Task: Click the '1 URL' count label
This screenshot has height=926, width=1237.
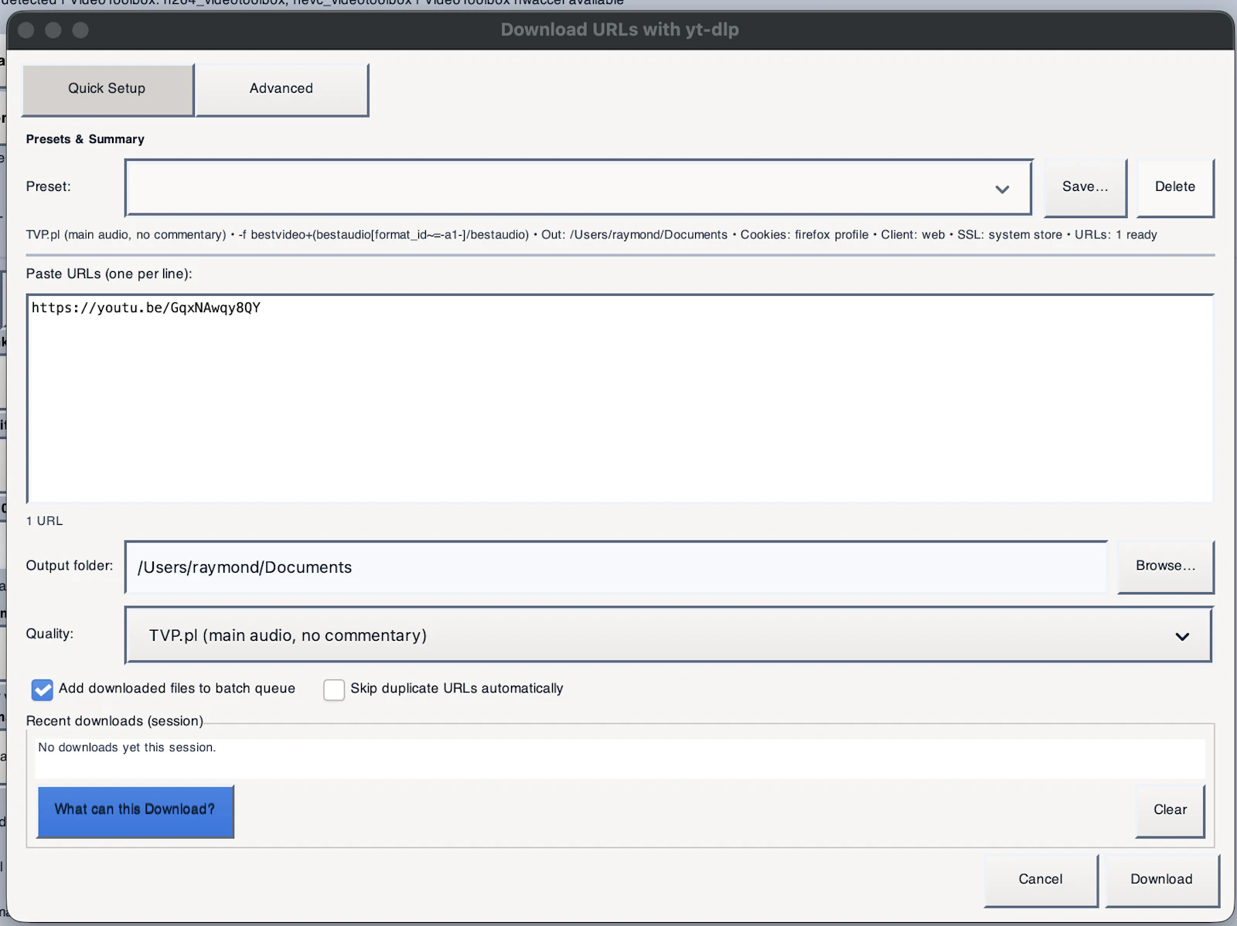Action: click(x=45, y=521)
